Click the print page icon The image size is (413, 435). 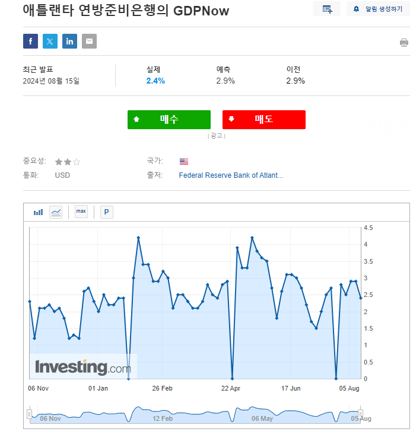point(404,43)
